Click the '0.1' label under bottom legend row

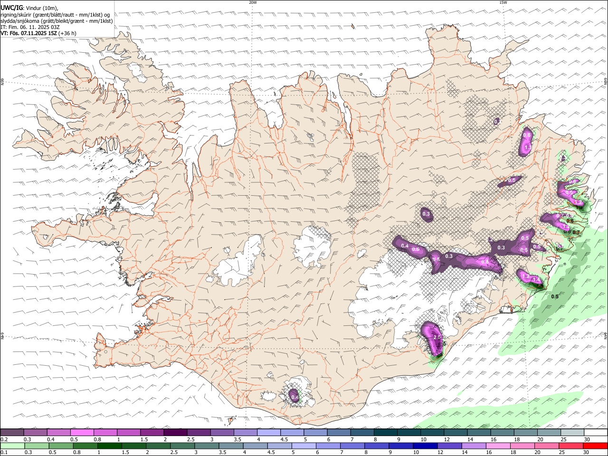coord(4,453)
